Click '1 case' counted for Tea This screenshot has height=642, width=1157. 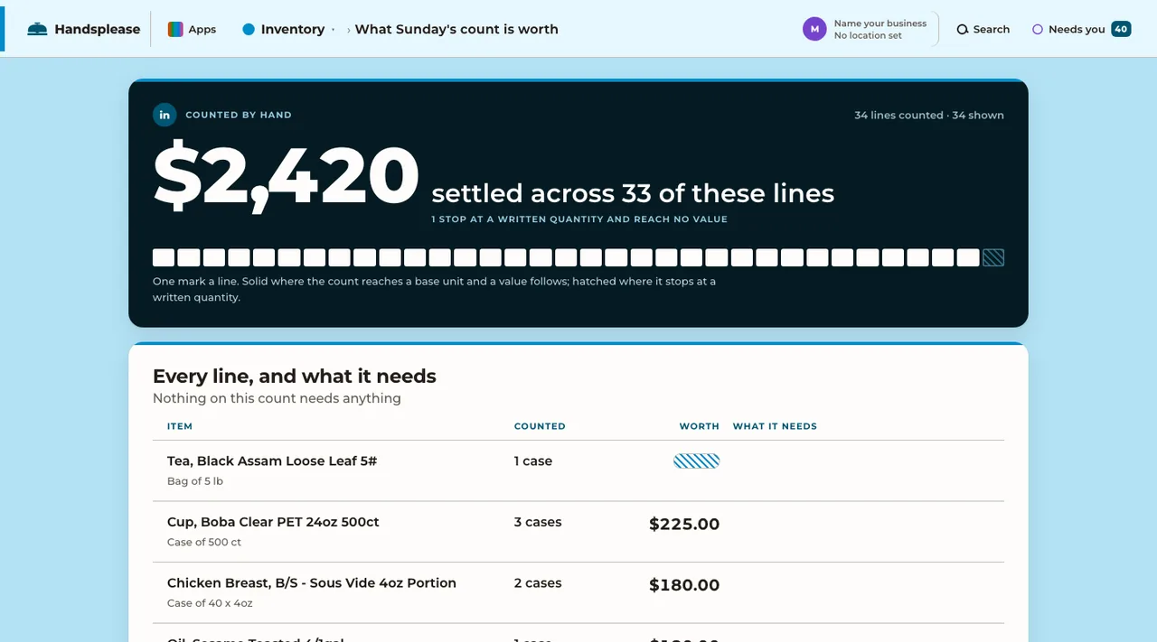[533, 461]
